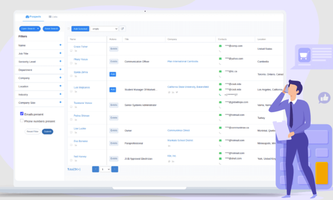Go to next page arrow
This screenshot has width=333, height=200.
(x=115, y=169)
